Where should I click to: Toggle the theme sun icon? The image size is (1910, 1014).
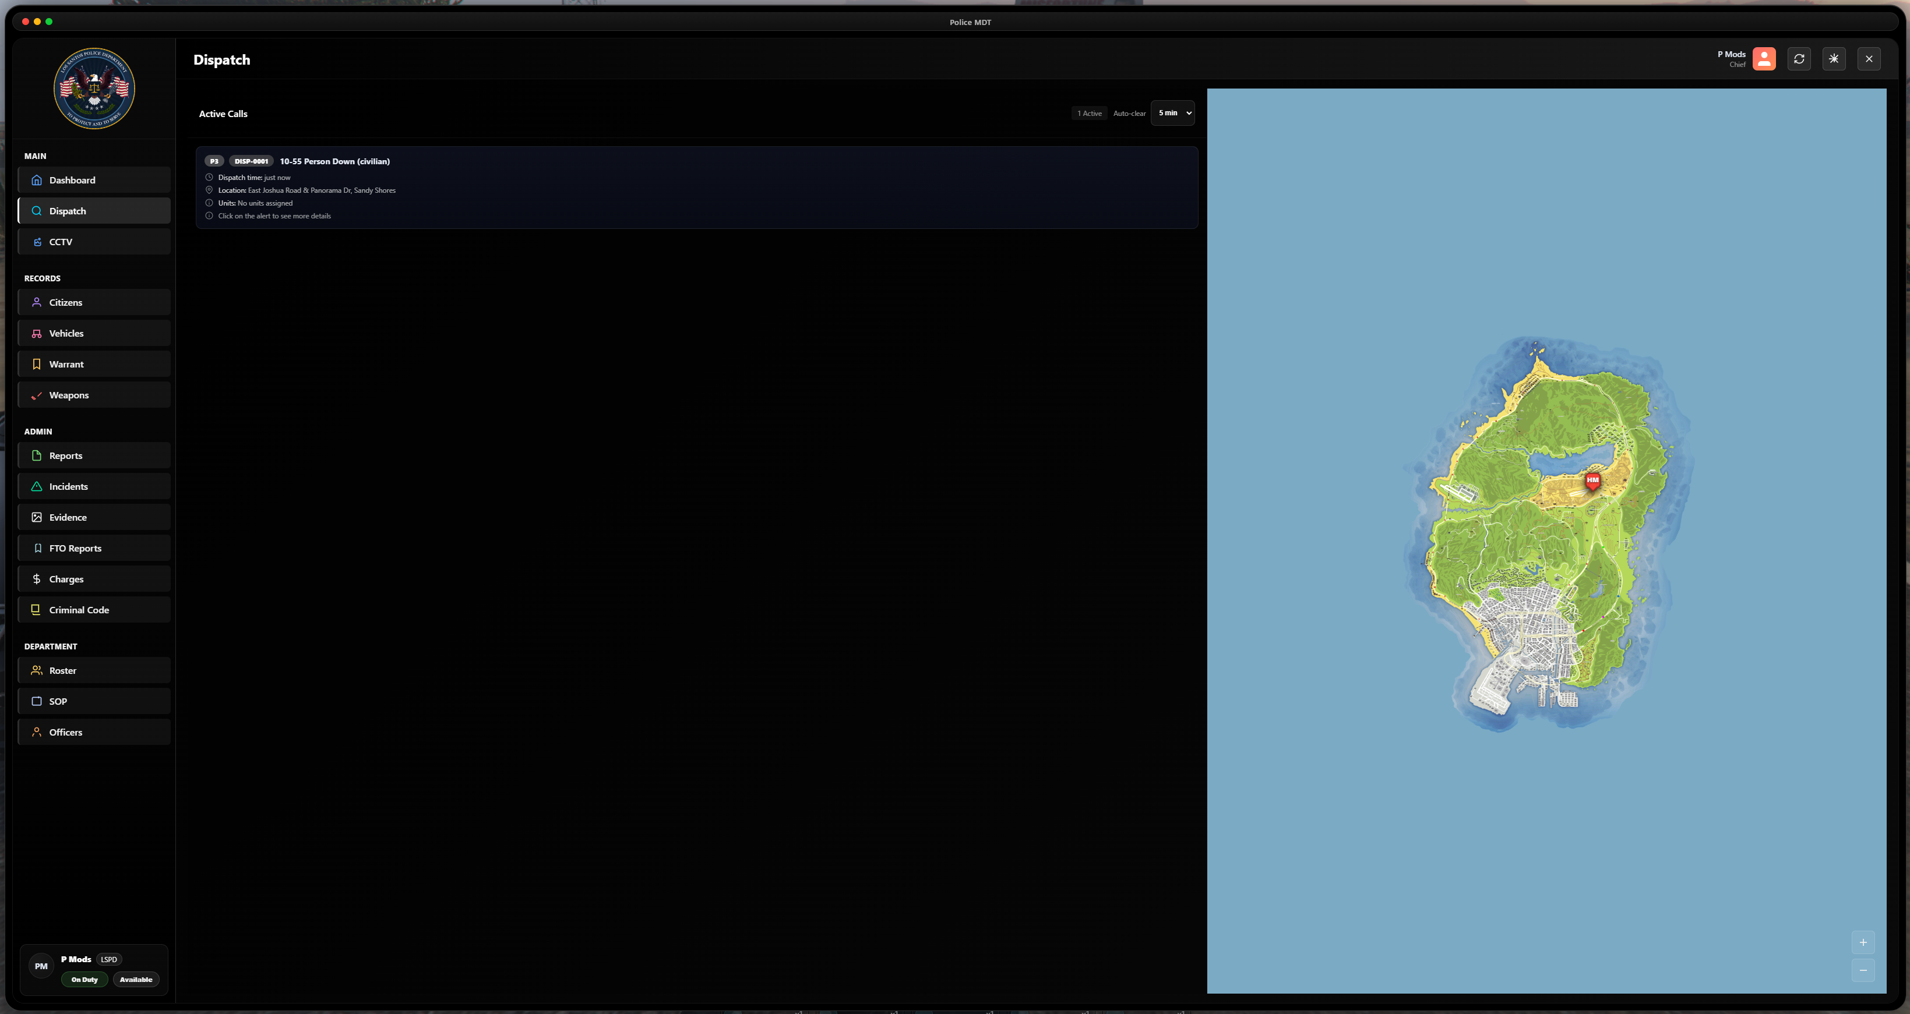point(1834,59)
